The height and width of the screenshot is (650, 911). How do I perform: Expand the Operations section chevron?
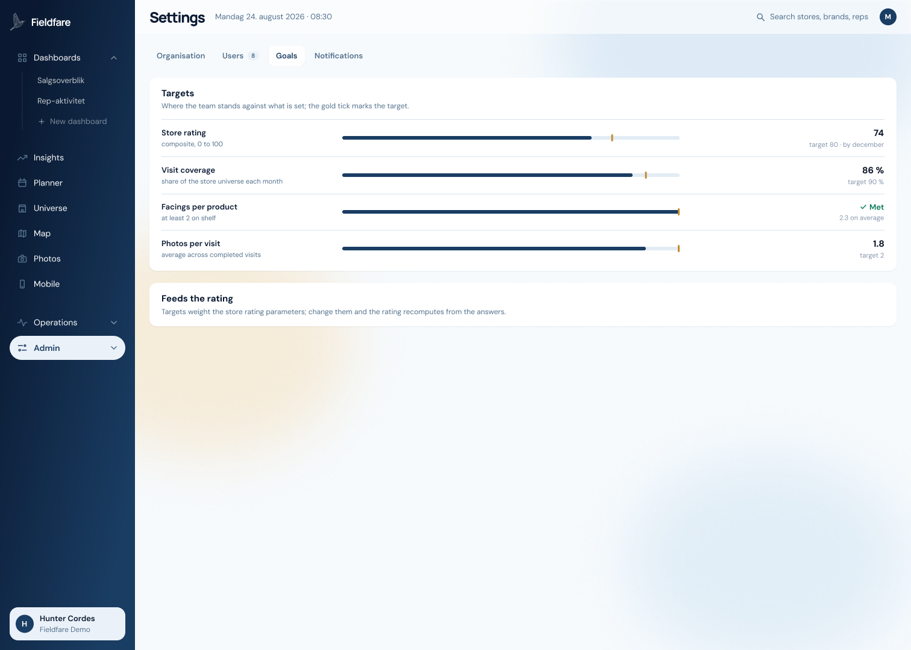coord(114,323)
